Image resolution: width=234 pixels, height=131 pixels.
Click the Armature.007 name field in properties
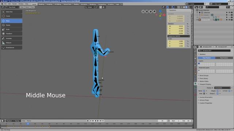pyautogui.click(x=214, y=51)
